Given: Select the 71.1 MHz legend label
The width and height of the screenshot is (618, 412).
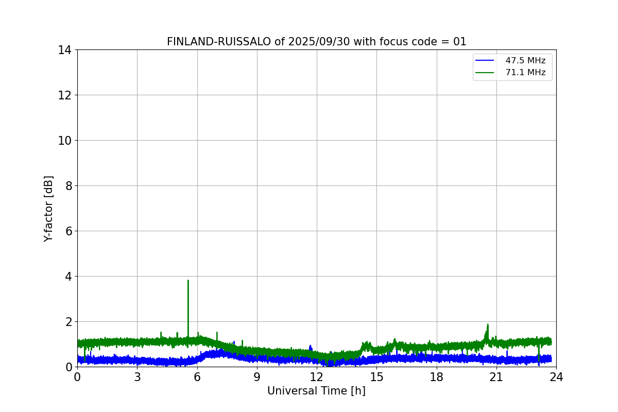Looking at the screenshot, I should click(x=525, y=73).
